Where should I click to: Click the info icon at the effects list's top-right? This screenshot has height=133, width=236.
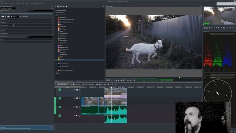click(x=103, y=7)
